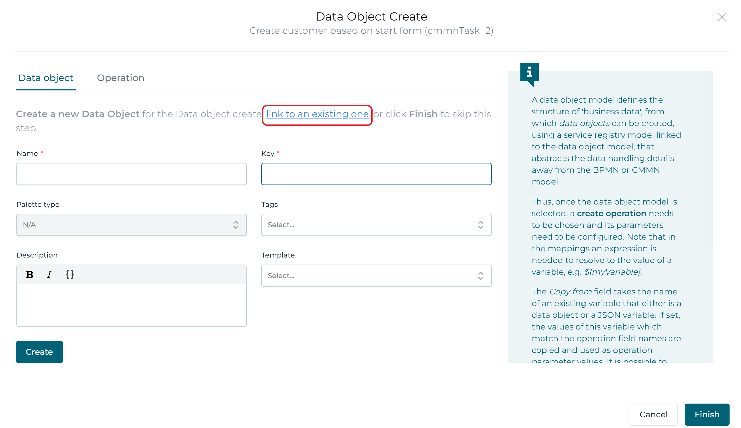741x428 pixels.
Task: Follow the 'link to an existing one' hyperlink
Action: pyautogui.click(x=317, y=114)
